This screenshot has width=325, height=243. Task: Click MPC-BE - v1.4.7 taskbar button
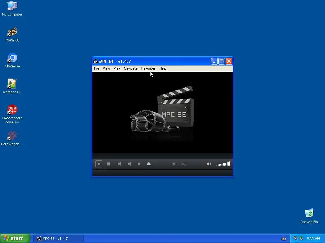tap(58, 239)
